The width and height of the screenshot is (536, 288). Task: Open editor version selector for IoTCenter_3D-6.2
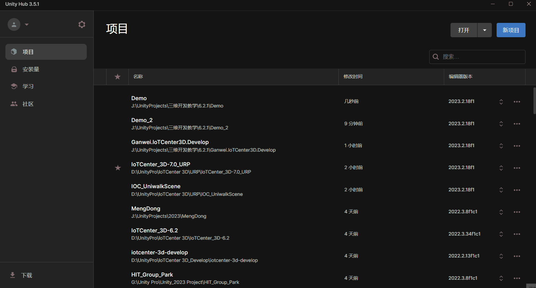click(501, 234)
